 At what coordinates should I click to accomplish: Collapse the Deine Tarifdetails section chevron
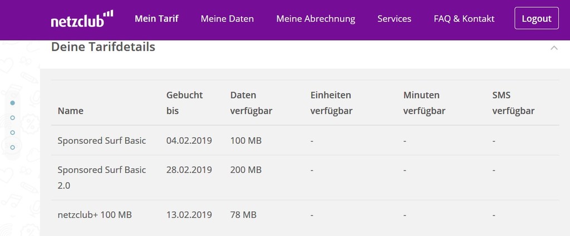click(x=554, y=48)
